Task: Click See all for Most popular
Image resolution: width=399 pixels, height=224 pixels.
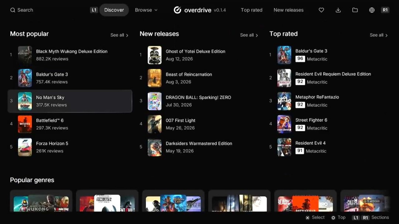Action: [x=119, y=35]
